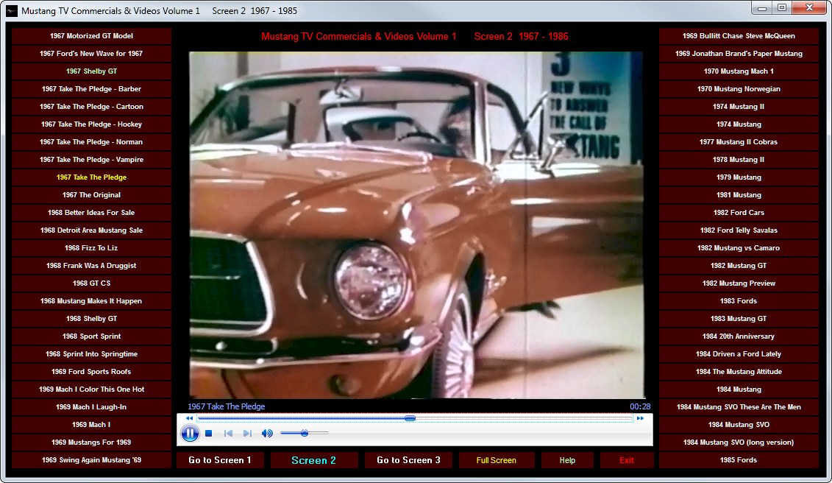Stop the video playback
Image resolution: width=832 pixels, height=483 pixels.
(208, 434)
